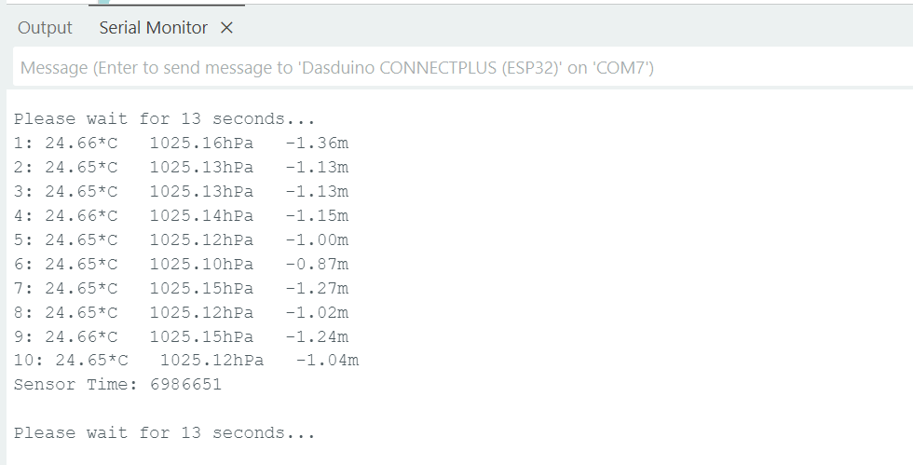The width and height of the screenshot is (913, 465).
Task: Click reading line 1 with 24.66*C
Action: click(x=182, y=144)
